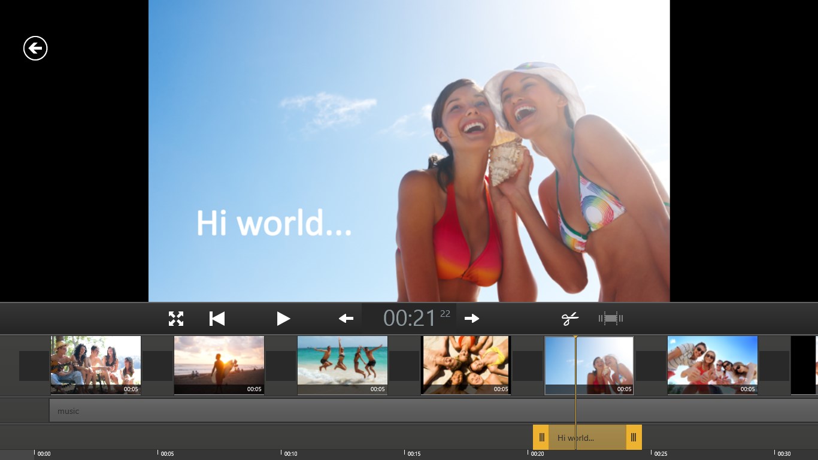Image resolution: width=818 pixels, height=460 pixels.
Task: Open the transition slot between seashell and sunglasses clips
Action: 651,366
